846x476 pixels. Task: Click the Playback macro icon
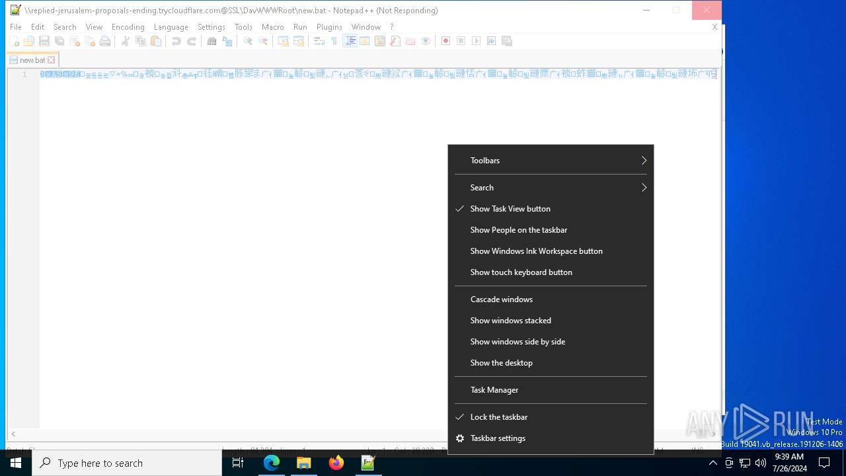coord(477,41)
